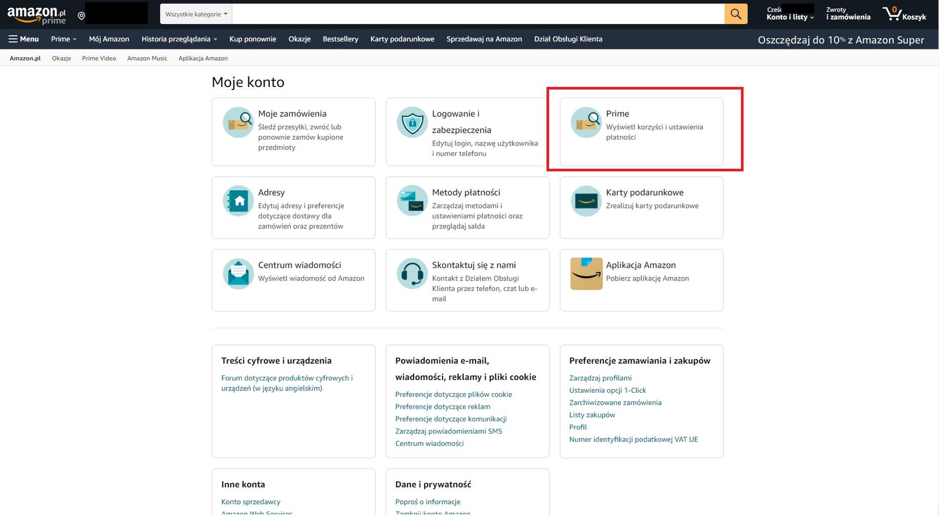
Task: Open the Centrum wiadomości link under notifications
Action: click(429, 443)
